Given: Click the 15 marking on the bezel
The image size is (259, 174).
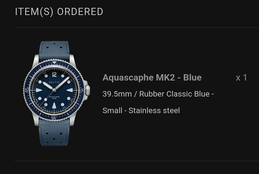Looking at the screenshot, I should (81, 90).
